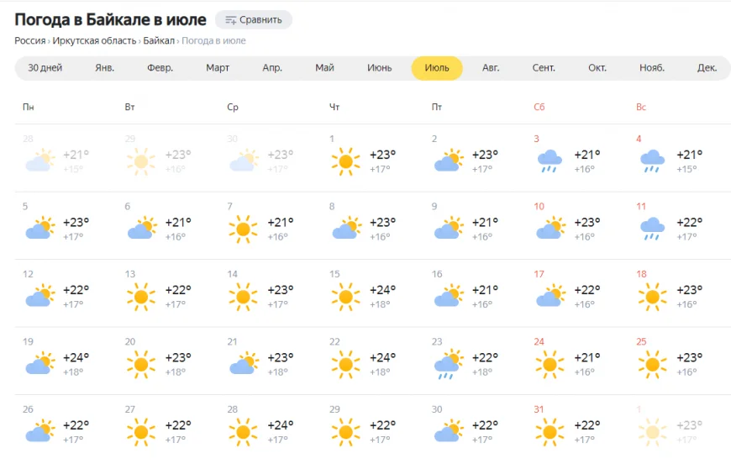Open the Байкал breadcrumb link
This screenshot has width=731, height=464.
159,41
